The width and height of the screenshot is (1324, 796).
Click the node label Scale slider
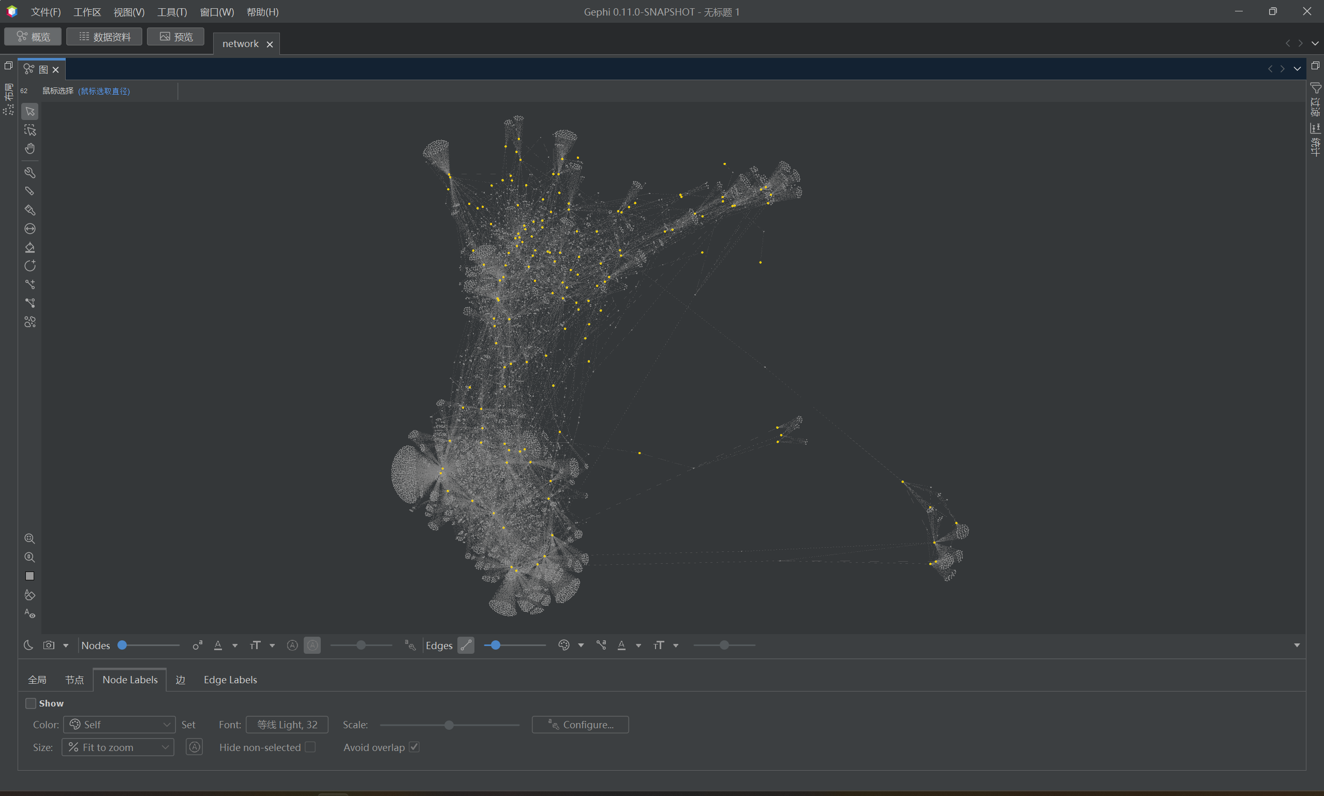tap(449, 725)
